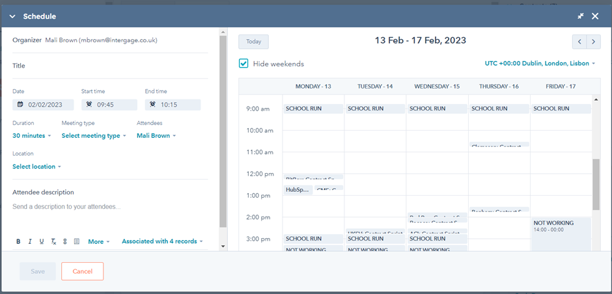Apply bold formatting in description toolbar

pyautogui.click(x=18, y=242)
